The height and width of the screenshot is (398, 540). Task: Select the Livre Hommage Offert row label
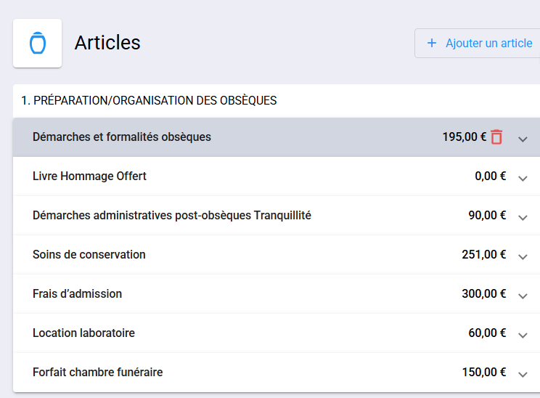[89, 176]
